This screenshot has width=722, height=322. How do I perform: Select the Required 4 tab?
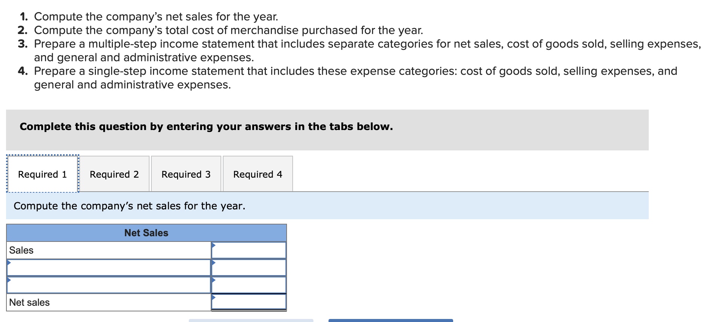click(x=258, y=174)
